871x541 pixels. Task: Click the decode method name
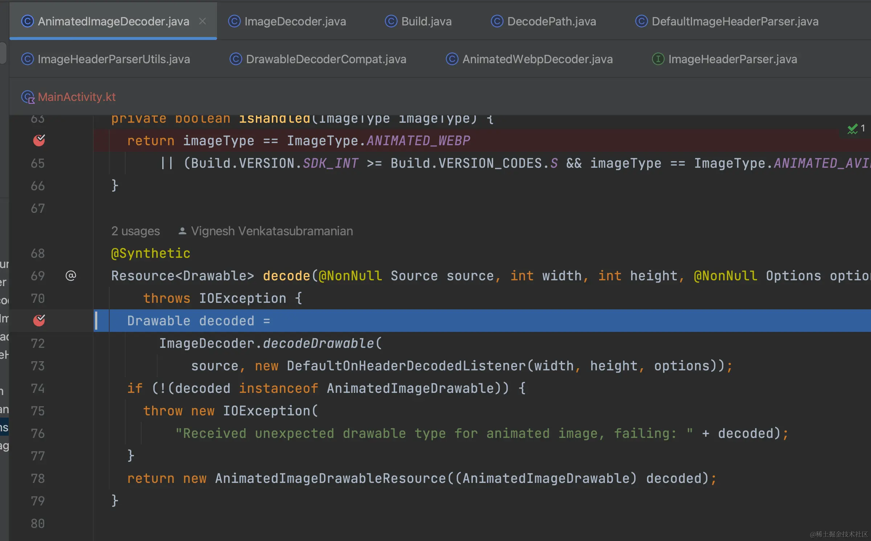(x=286, y=276)
